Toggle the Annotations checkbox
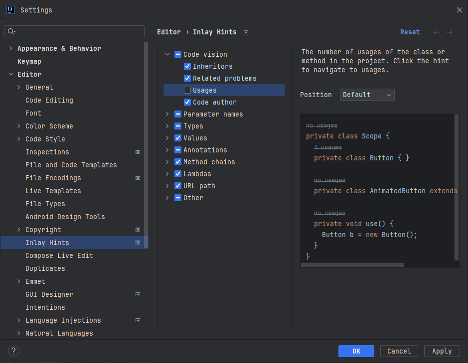468x363 pixels. click(178, 150)
